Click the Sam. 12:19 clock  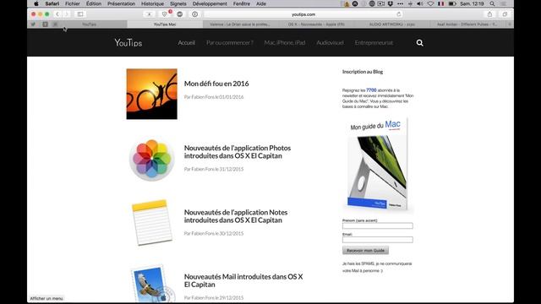click(472, 3)
